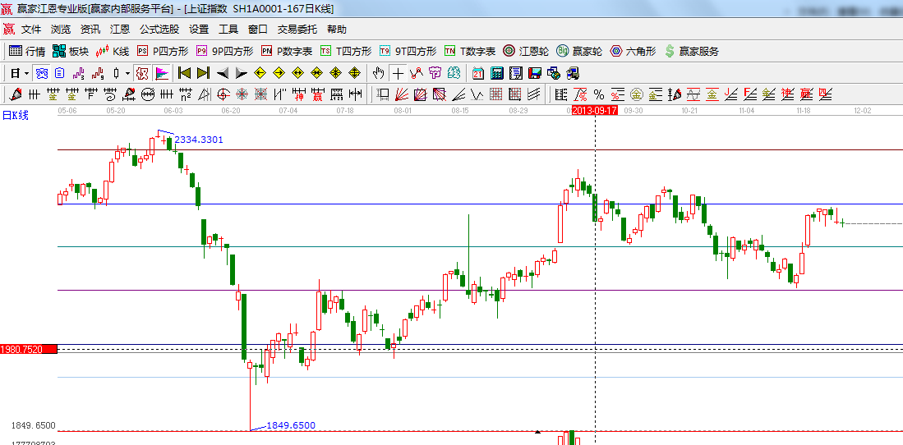
Task: Open the calendar icon showing 21
Action: click(478, 73)
